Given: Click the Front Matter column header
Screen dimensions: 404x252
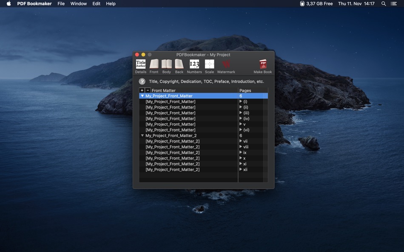Looking at the screenshot, I should pos(164,90).
